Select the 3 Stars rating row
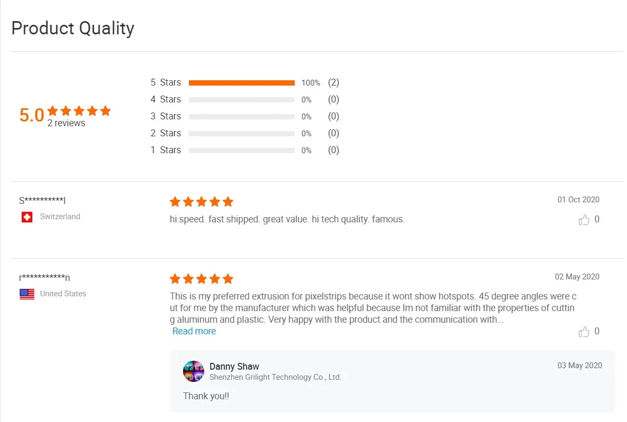This screenshot has width=627, height=422. [x=166, y=116]
